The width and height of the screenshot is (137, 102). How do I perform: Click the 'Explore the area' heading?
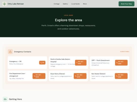click(x=68, y=20)
